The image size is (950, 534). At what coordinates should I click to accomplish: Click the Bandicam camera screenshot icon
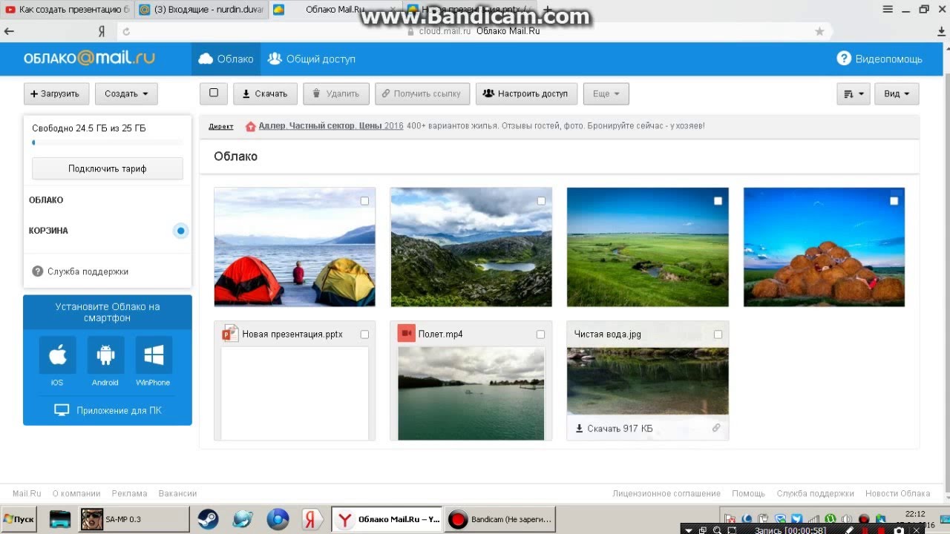point(899,530)
